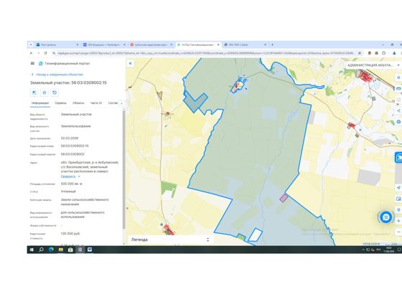Screen dimensions: 402x284
Task: Switch to the third browser tab with red icon
Action: point(151,44)
